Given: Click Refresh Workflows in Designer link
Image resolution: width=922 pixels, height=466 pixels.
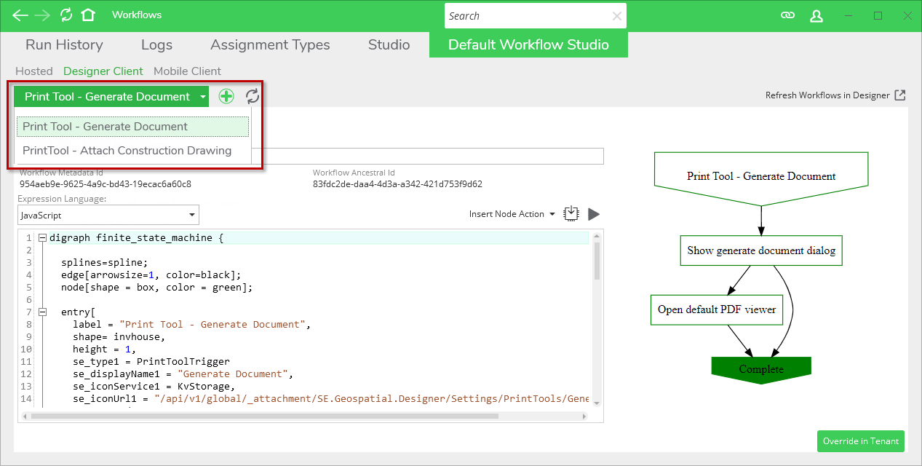Looking at the screenshot, I should [x=827, y=95].
